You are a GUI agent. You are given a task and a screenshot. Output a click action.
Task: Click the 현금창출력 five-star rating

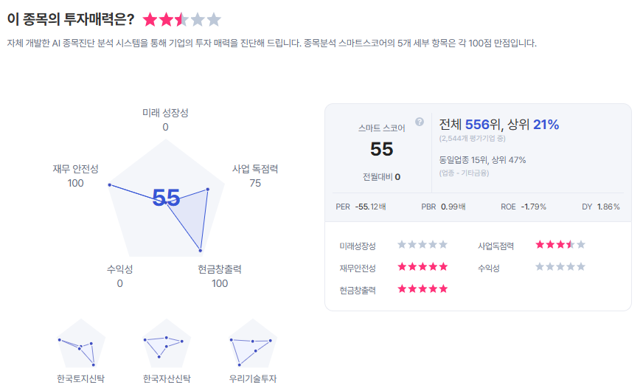(x=422, y=289)
